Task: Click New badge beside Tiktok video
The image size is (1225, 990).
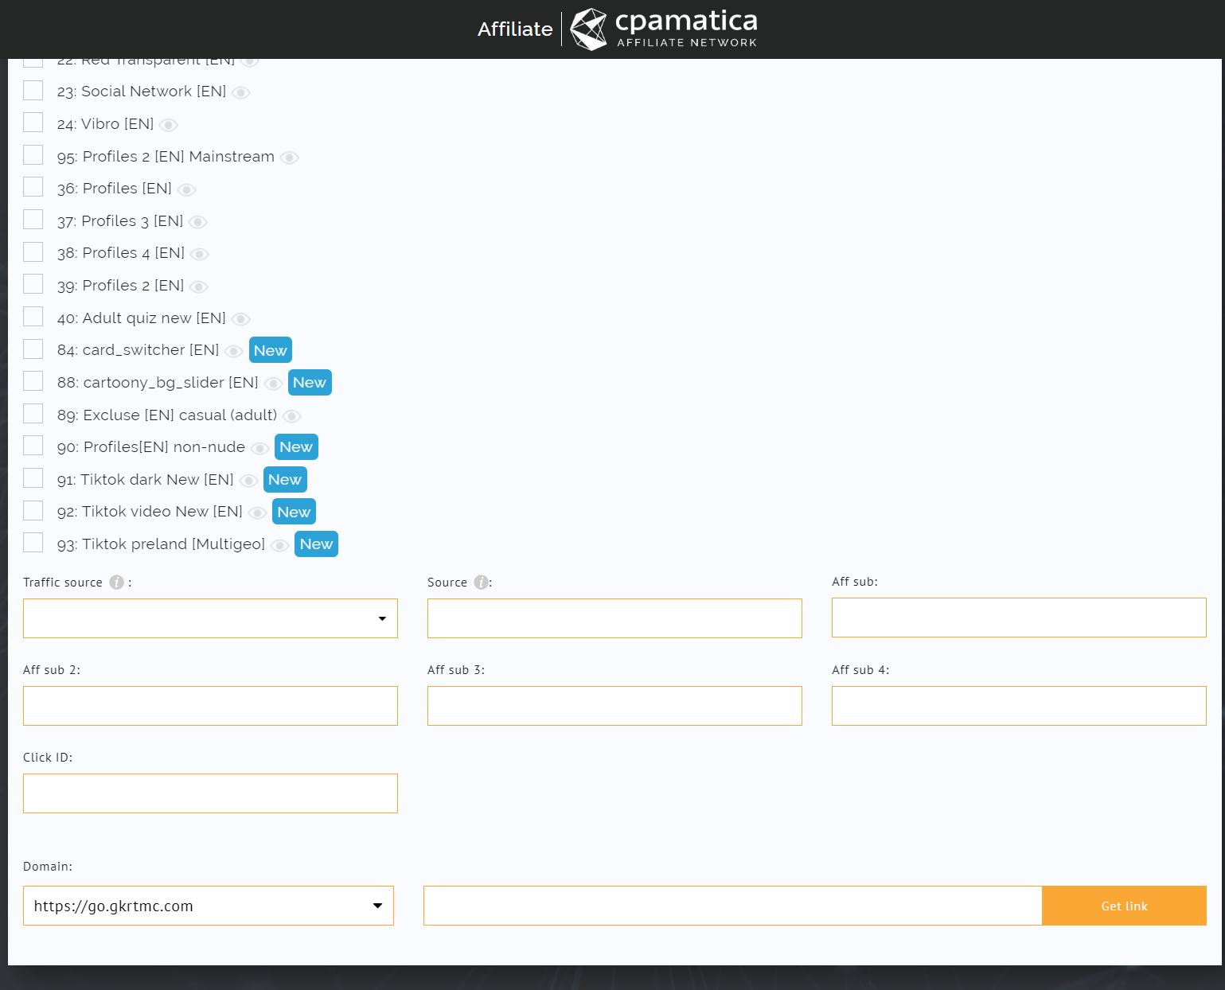Action: pos(294,512)
